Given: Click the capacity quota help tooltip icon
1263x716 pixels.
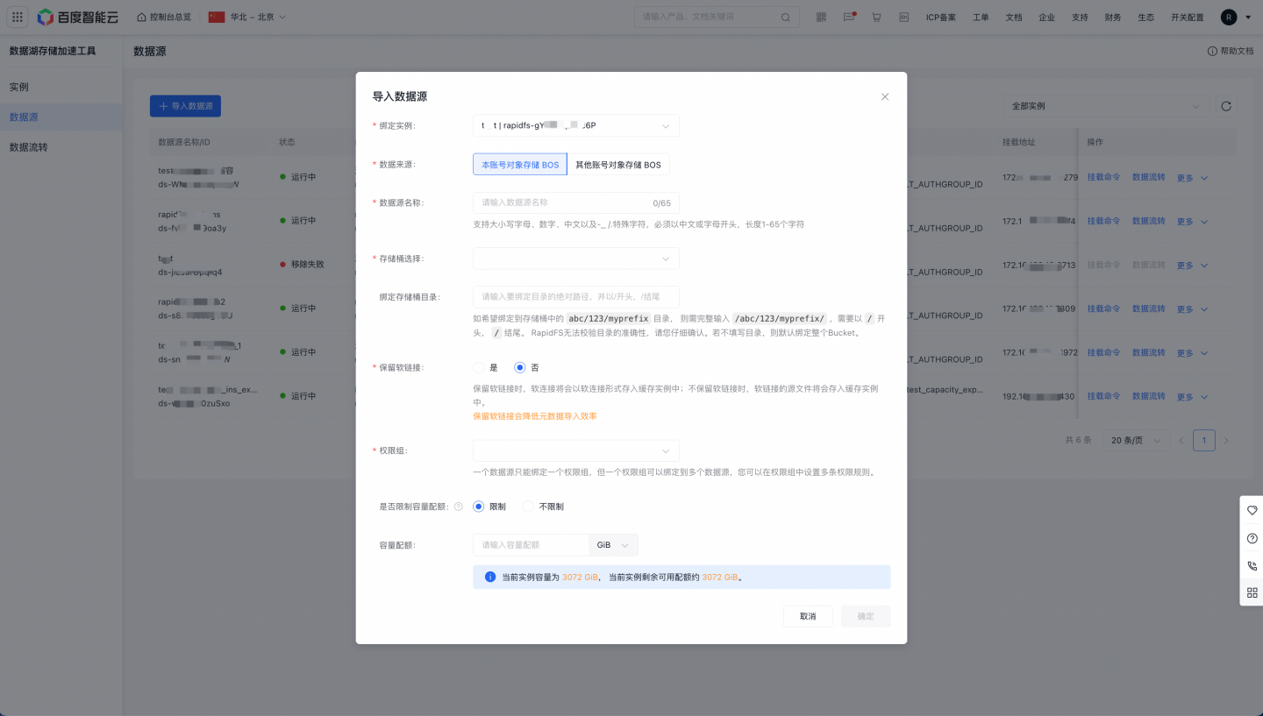Looking at the screenshot, I should 458,507.
